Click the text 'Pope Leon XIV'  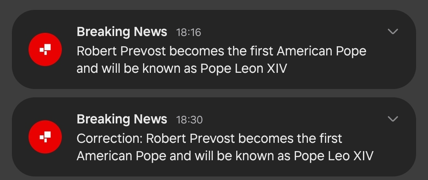click(x=243, y=68)
